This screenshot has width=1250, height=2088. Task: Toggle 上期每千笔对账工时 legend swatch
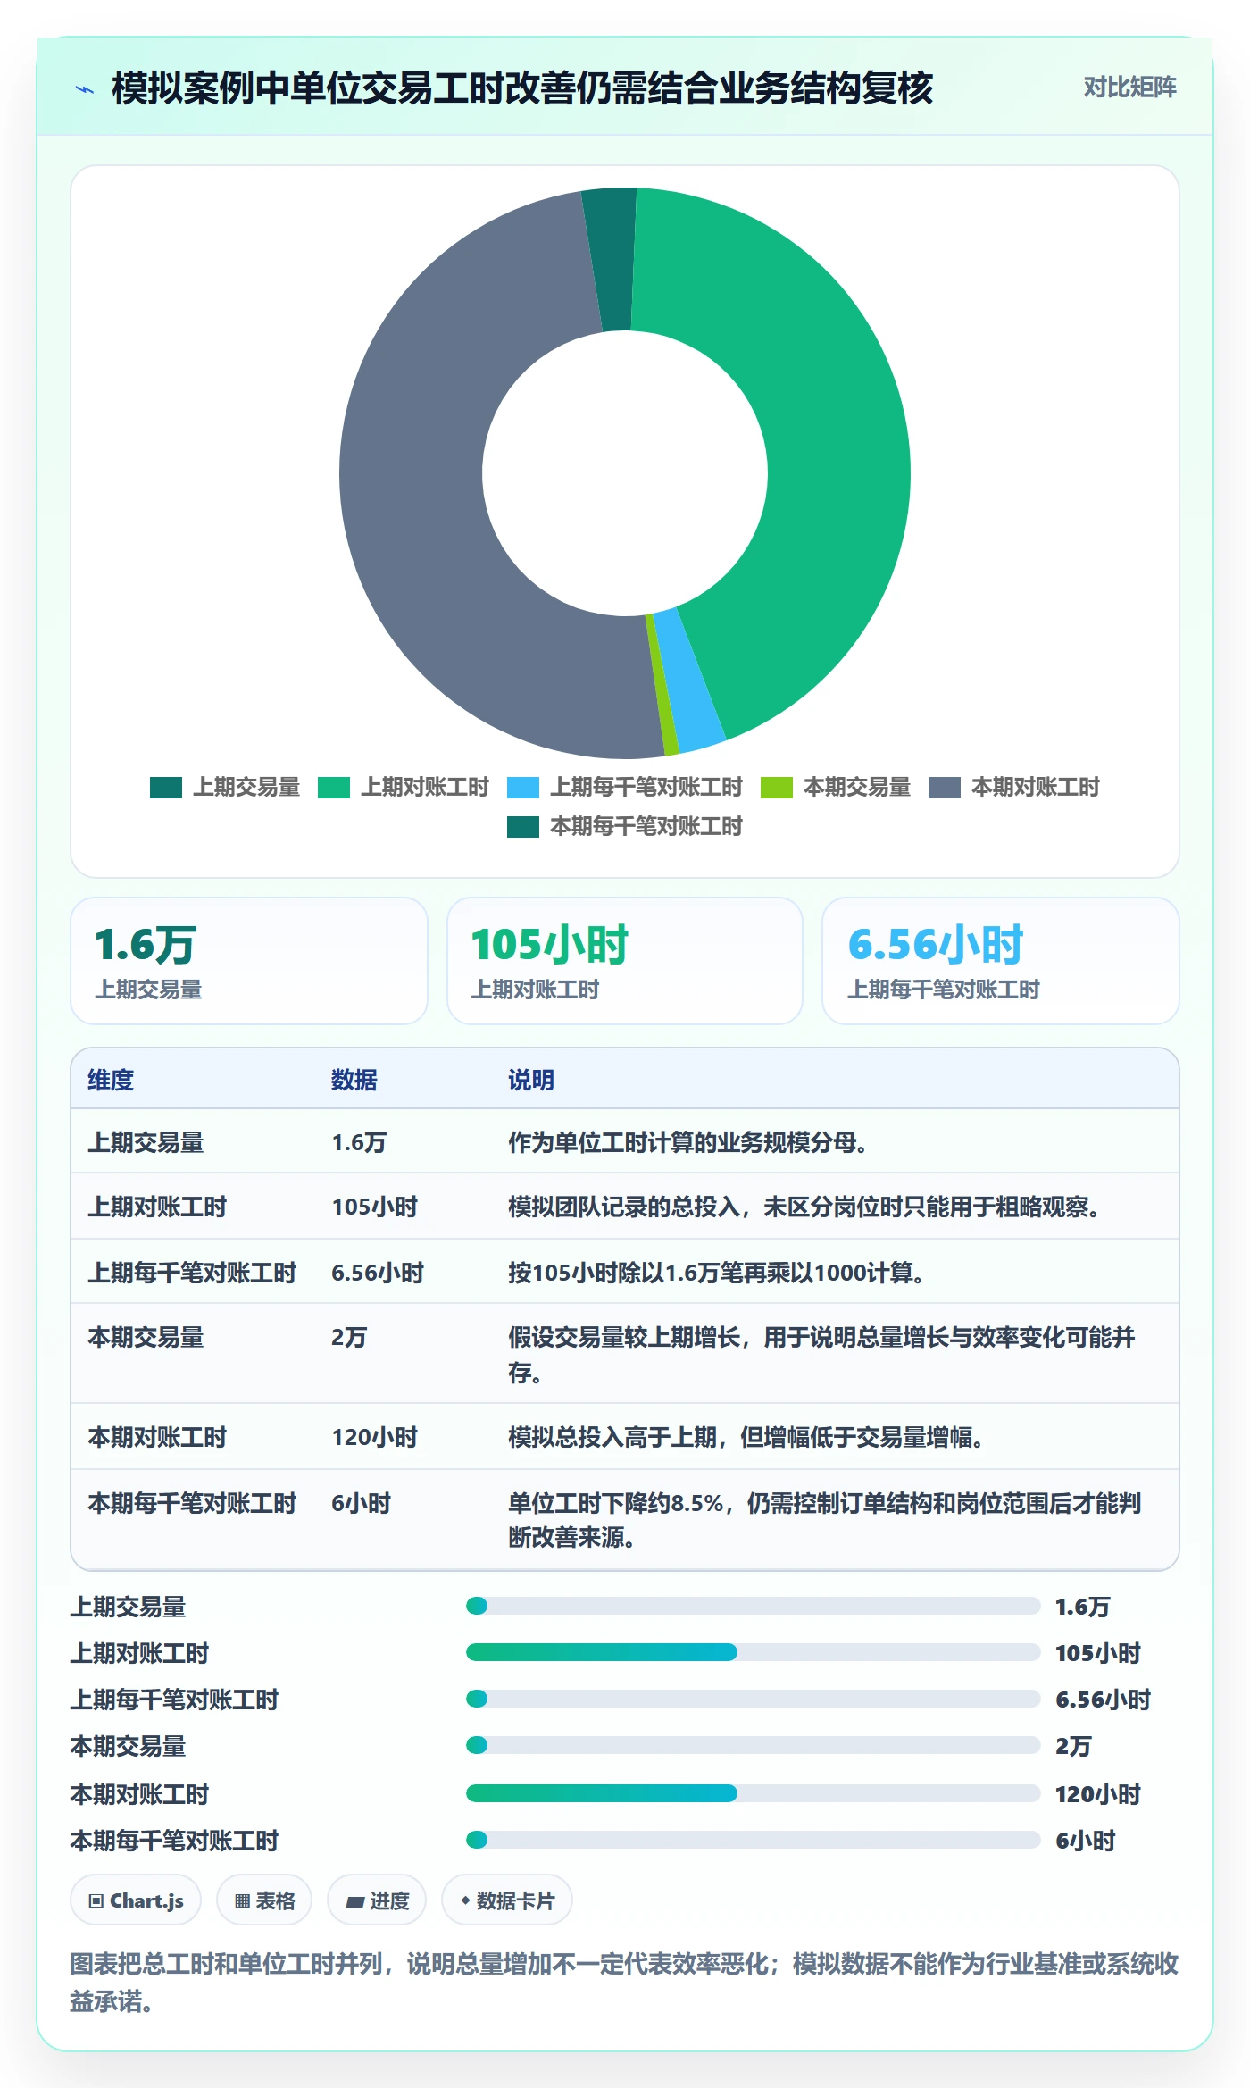(x=523, y=787)
